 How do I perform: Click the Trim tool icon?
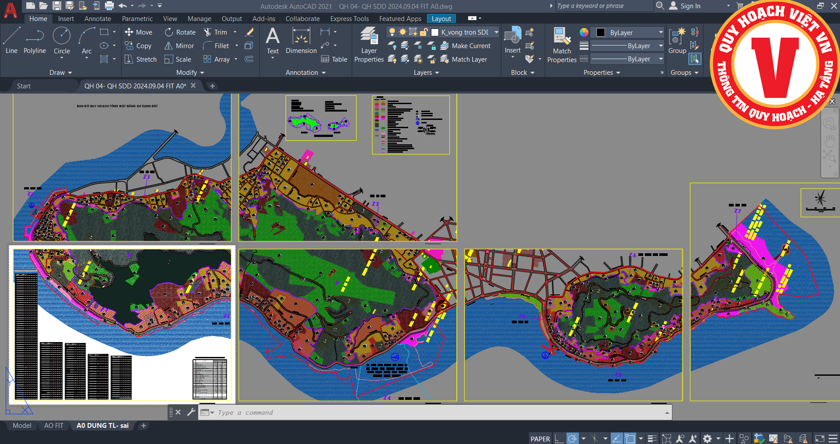point(207,32)
